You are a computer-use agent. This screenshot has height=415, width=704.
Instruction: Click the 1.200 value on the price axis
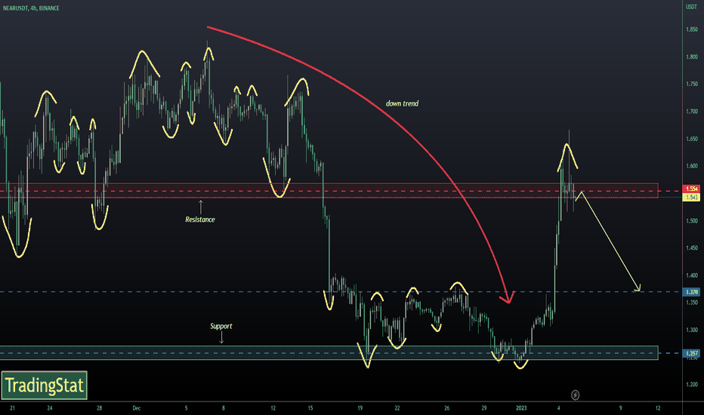point(692,385)
